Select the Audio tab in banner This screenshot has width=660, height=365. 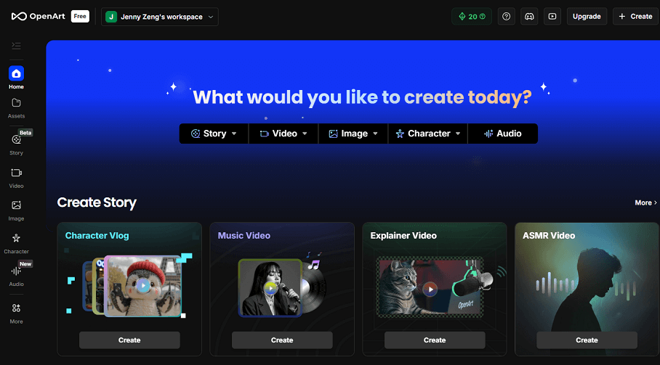502,134
